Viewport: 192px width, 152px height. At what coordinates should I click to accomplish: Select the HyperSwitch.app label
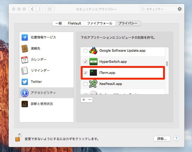pos(113,62)
